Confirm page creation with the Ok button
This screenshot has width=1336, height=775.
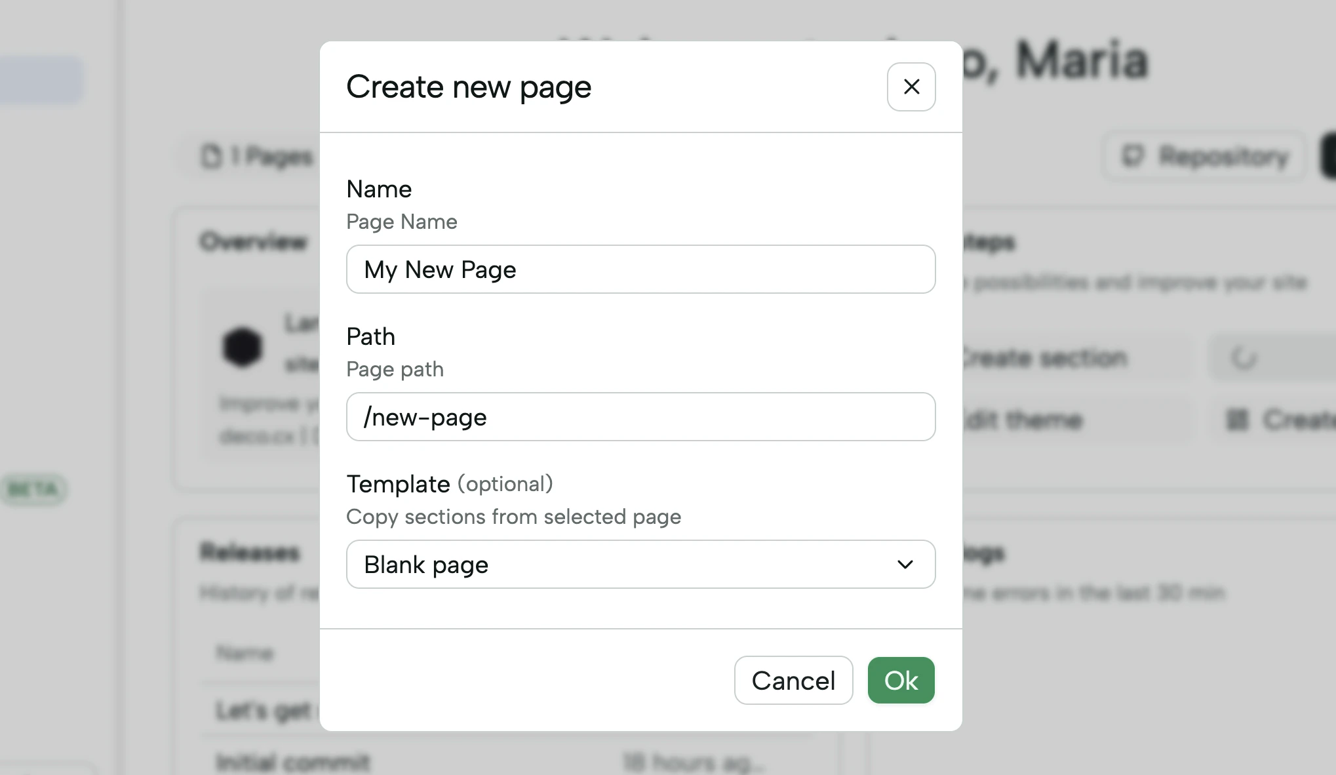click(901, 680)
